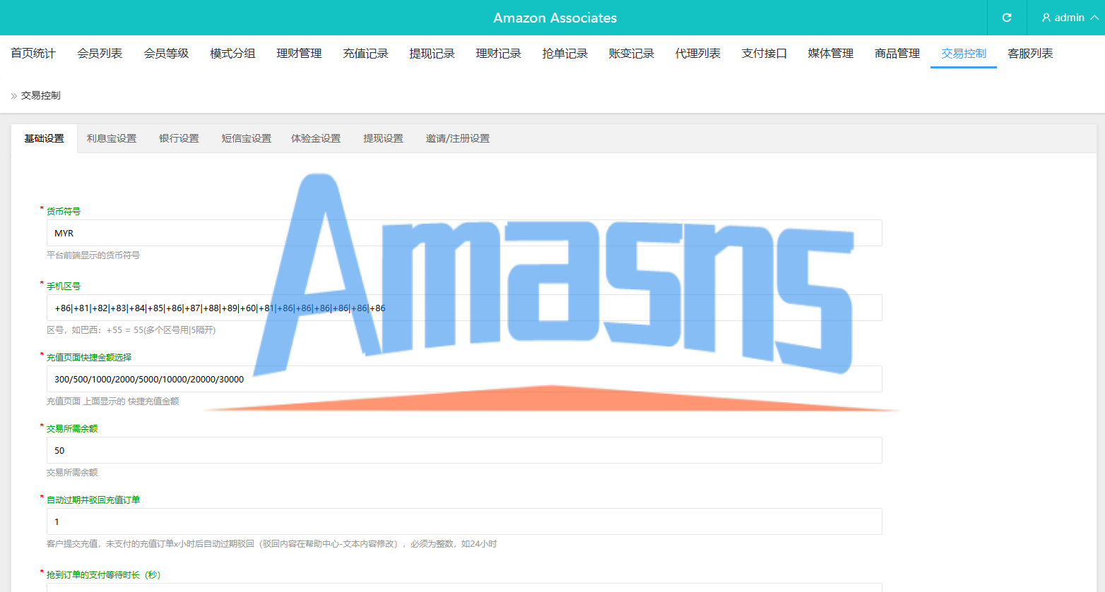Select active 交易控制 menu item

point(963,54)
